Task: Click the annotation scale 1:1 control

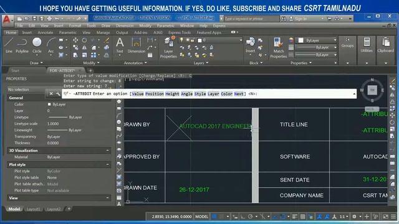Action: coord(344,217)
